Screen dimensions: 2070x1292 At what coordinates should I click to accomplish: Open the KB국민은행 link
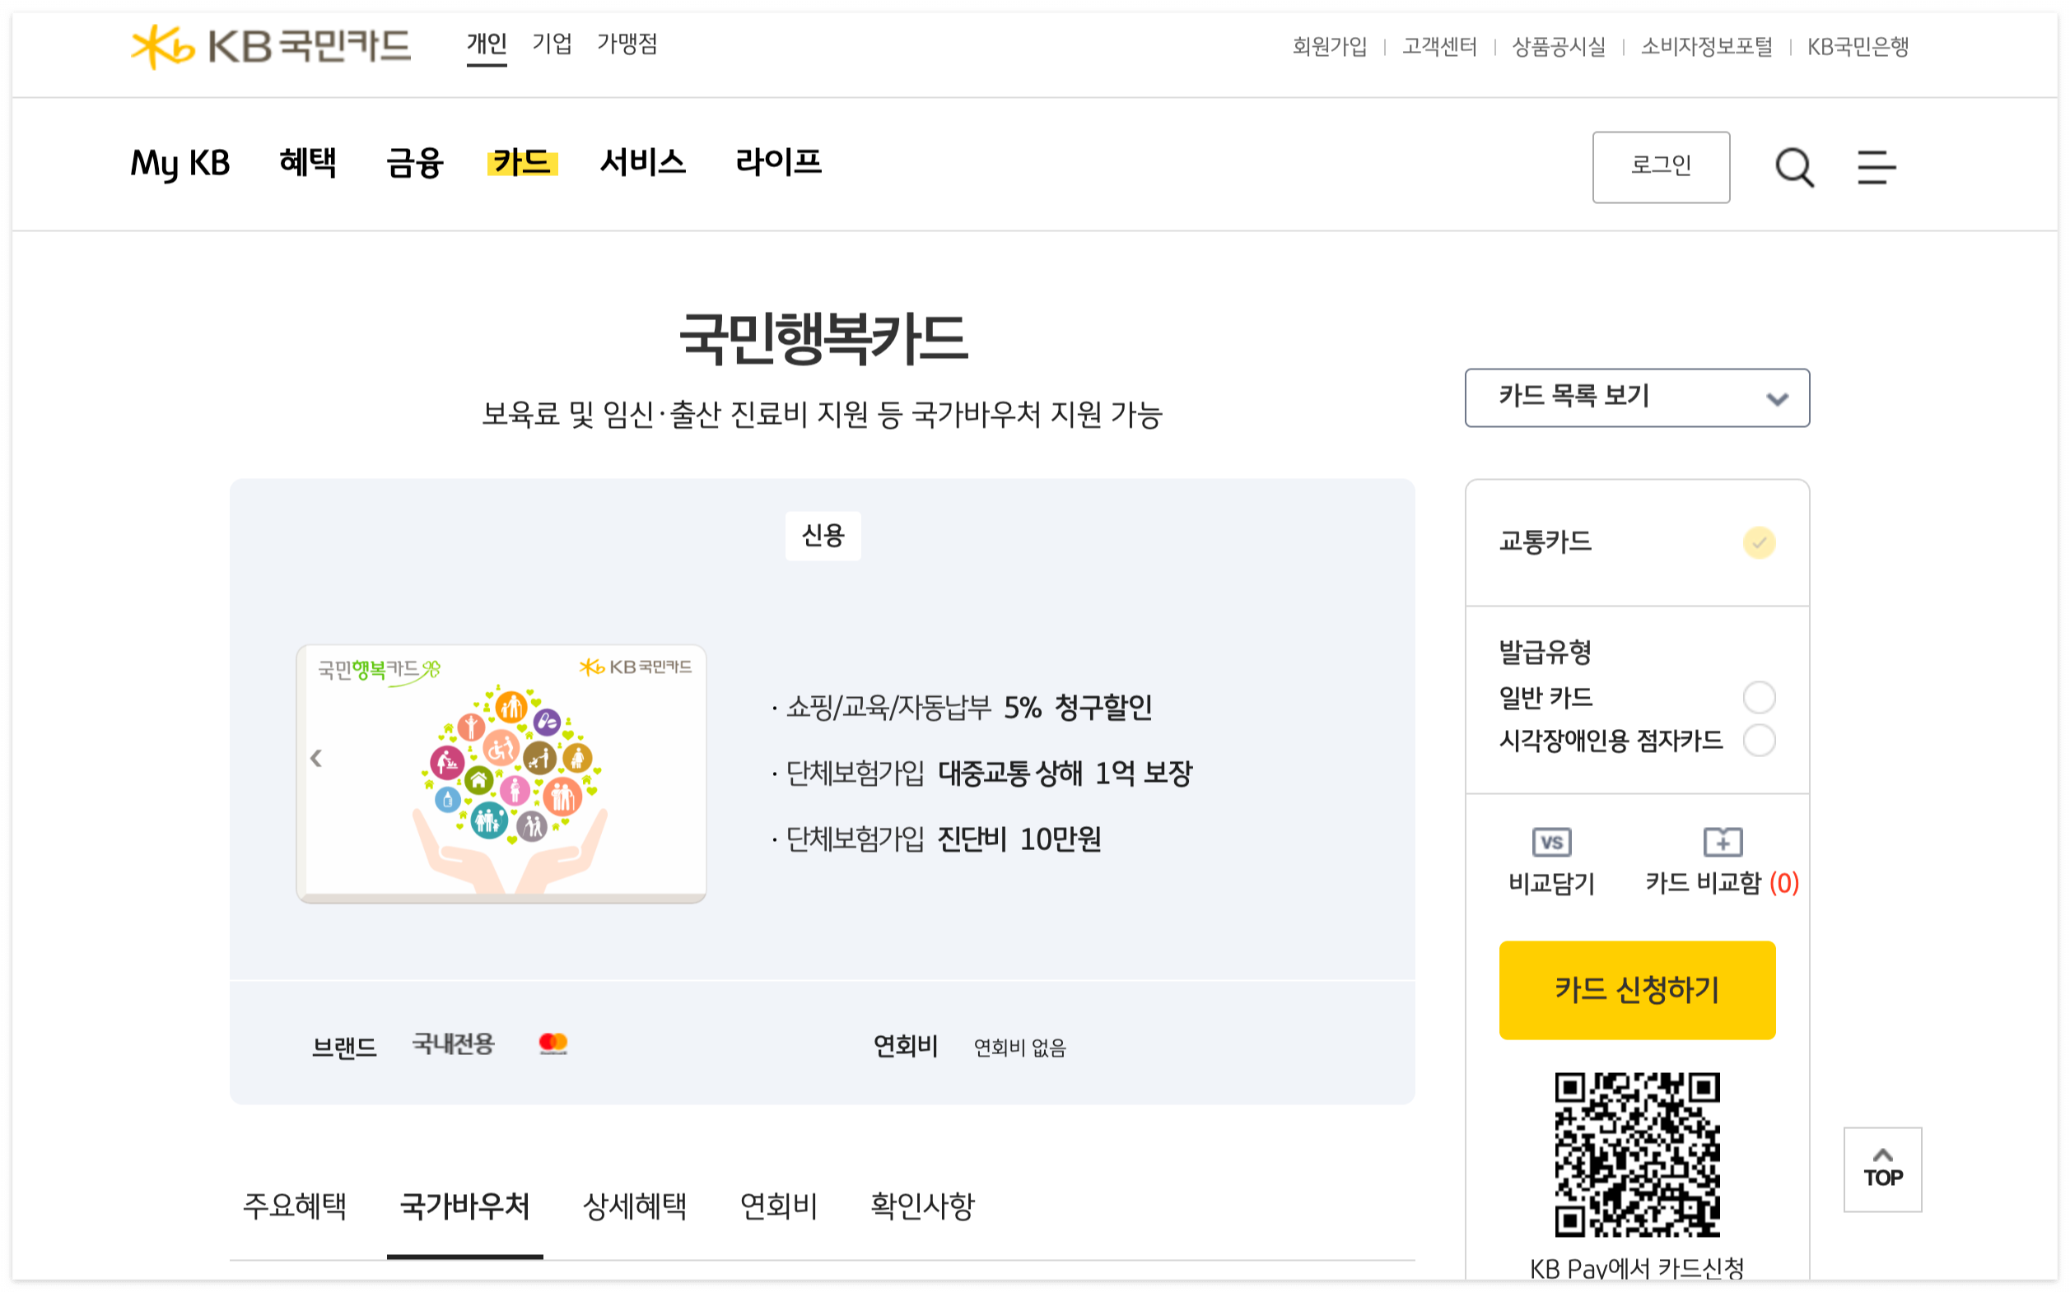[1857, 46]
